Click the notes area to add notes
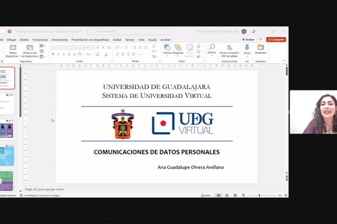The height and width of the screenshot is (224, 337). coord(44,189)
